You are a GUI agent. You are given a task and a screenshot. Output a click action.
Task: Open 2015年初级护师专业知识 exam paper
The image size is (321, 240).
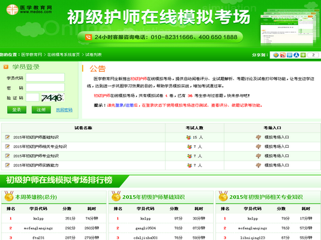[36, 156]
